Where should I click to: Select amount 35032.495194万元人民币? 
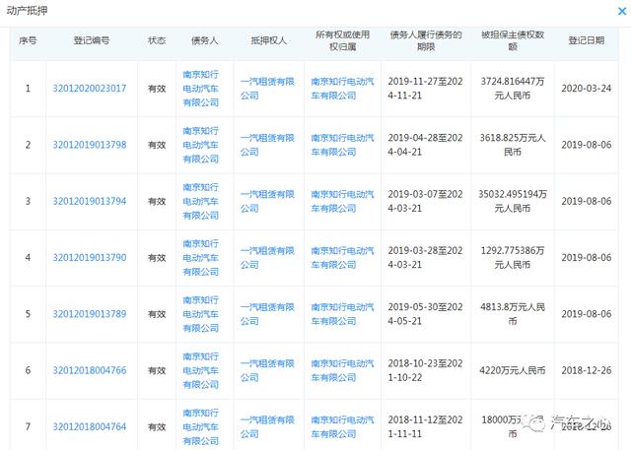tap(513, 201)
